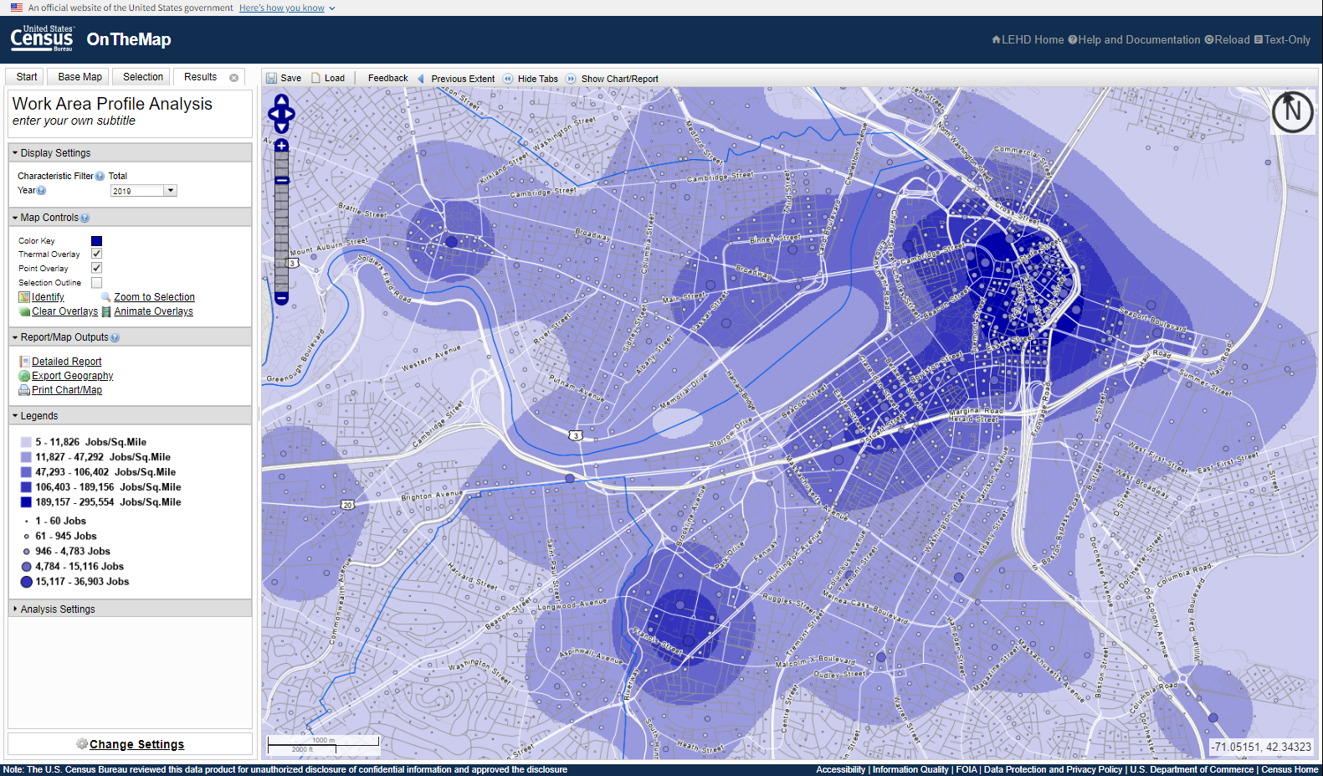Screen dimensions: 1323x776
Task: Open the LEHD Home link
Action: (1028, 39)
